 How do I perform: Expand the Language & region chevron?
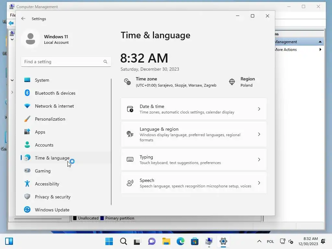tap(259, 134)
